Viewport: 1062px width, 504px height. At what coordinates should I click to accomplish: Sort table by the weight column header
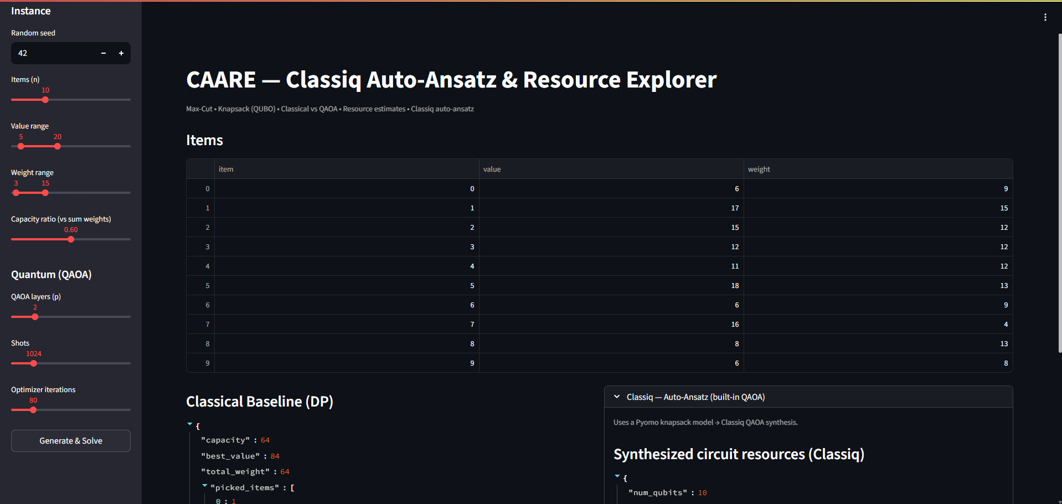pos(878,169)
